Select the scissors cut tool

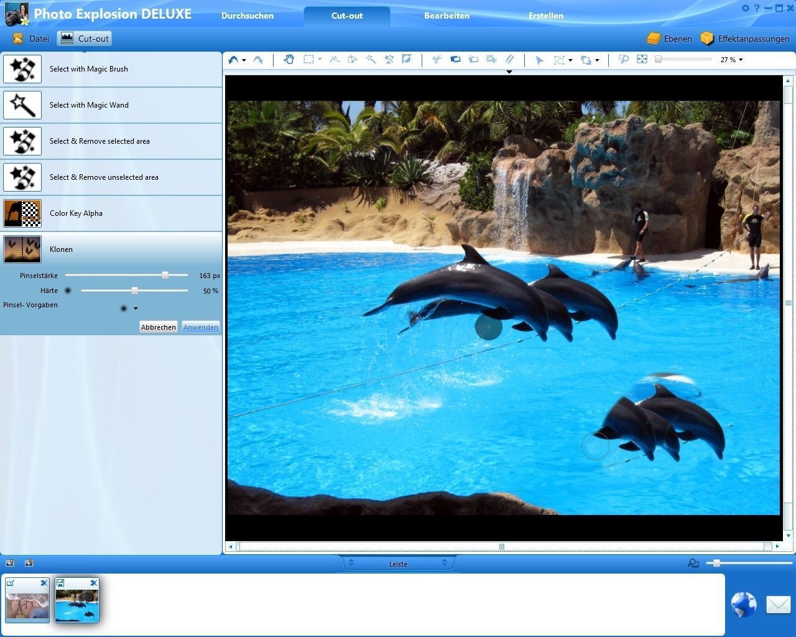437,60
